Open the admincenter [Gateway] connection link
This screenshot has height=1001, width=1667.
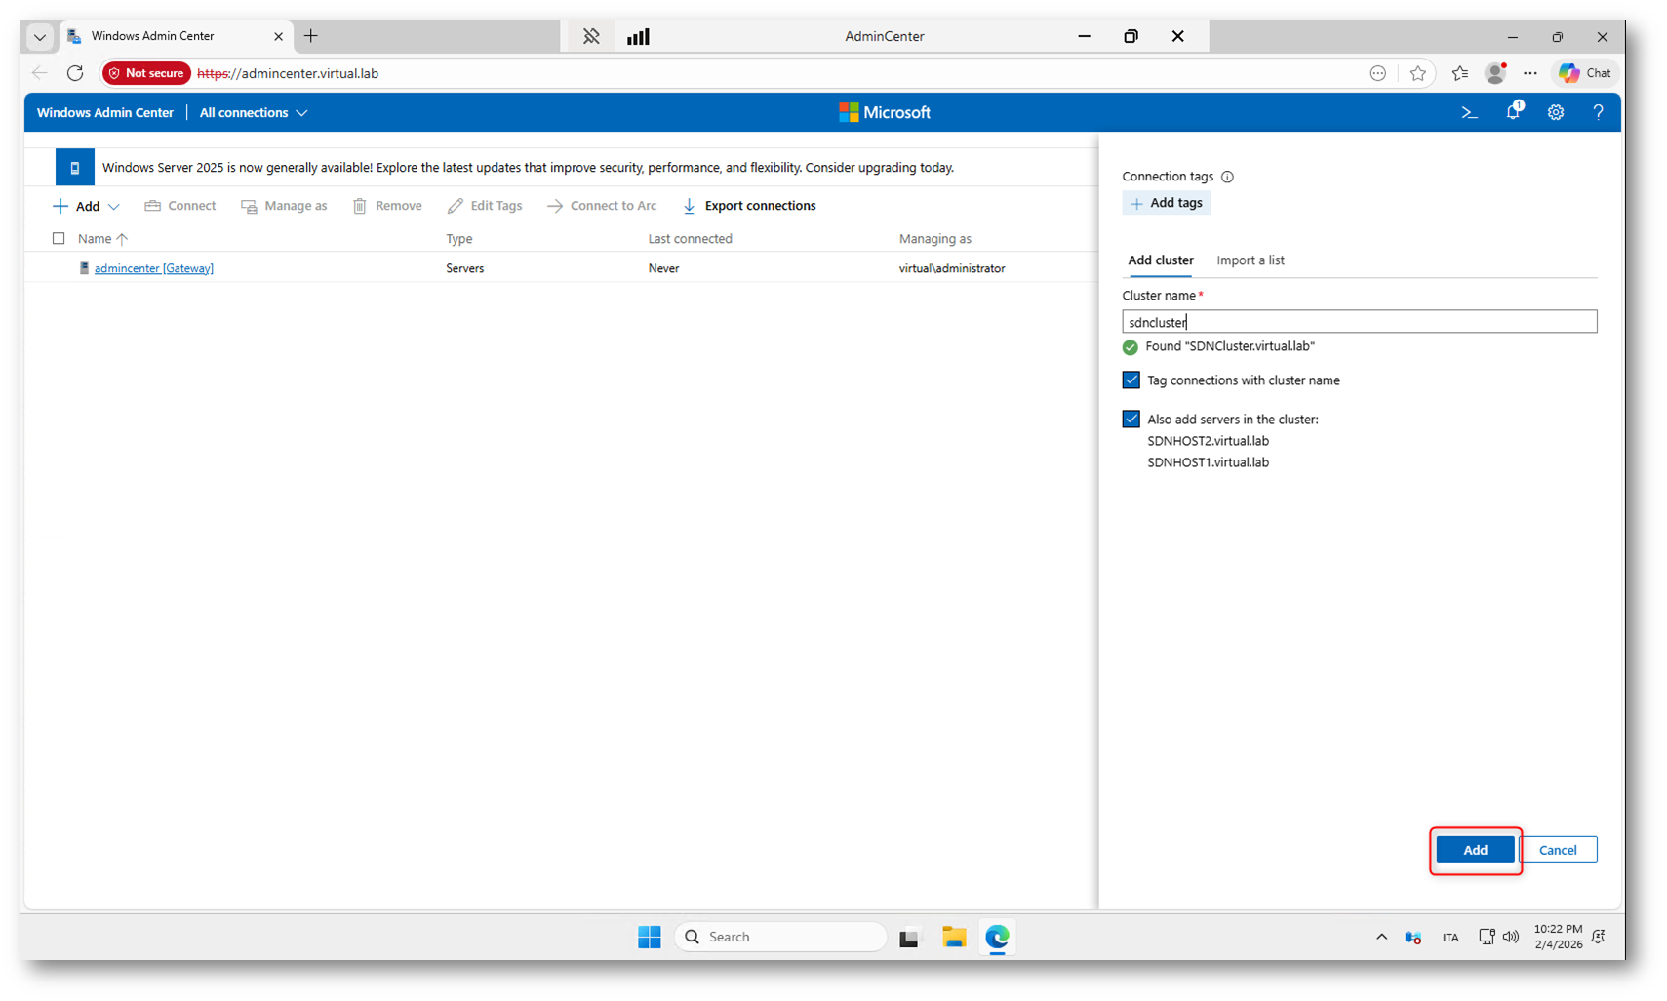pos(153,268)
